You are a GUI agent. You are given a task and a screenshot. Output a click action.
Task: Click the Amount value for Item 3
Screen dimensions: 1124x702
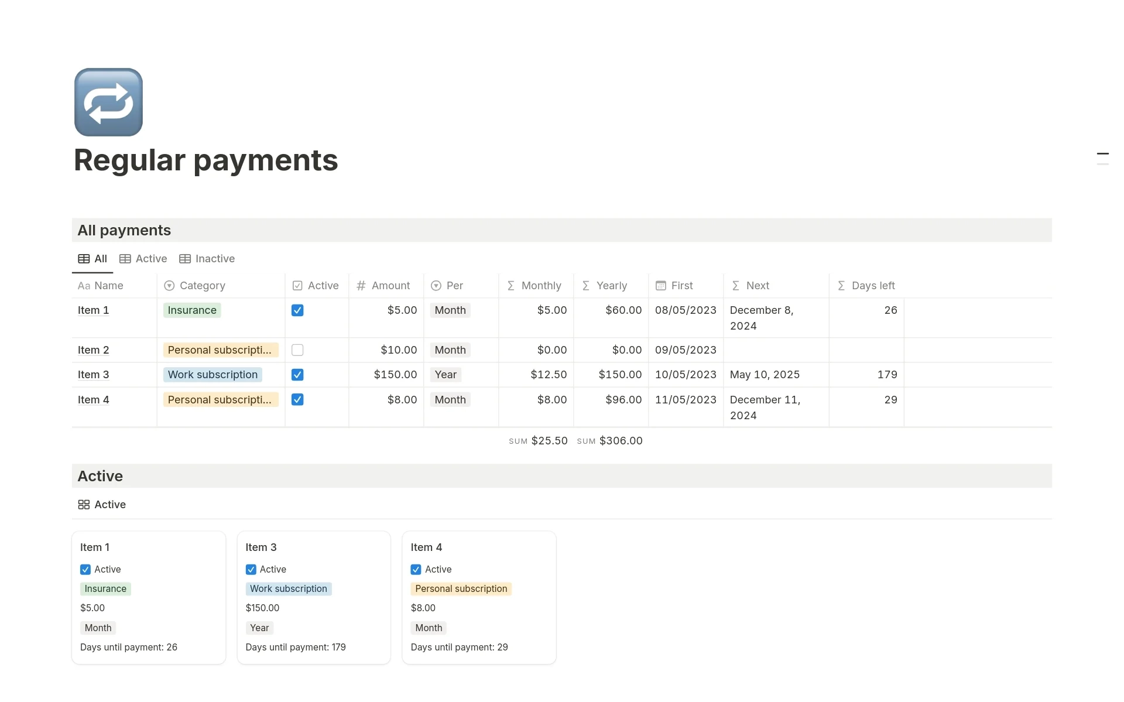click(x=393, y=374)
